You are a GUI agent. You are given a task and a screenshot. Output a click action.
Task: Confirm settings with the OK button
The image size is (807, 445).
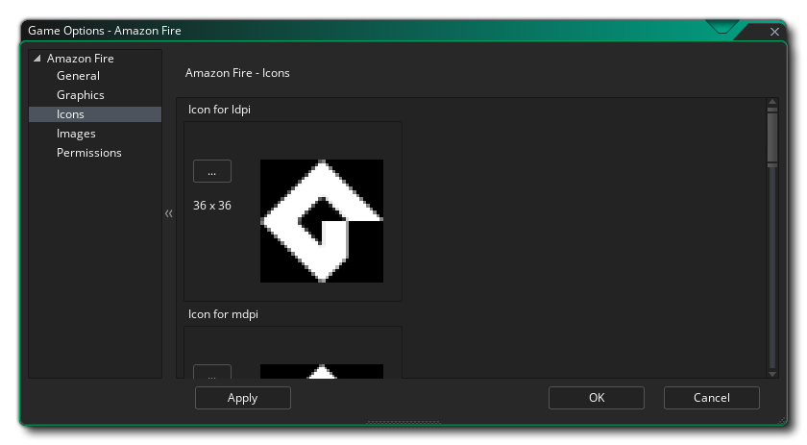tap(597, 398)
